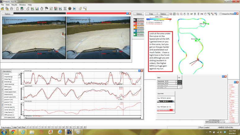Click Options button above left video
240x135 pixels.
(7, 14)
